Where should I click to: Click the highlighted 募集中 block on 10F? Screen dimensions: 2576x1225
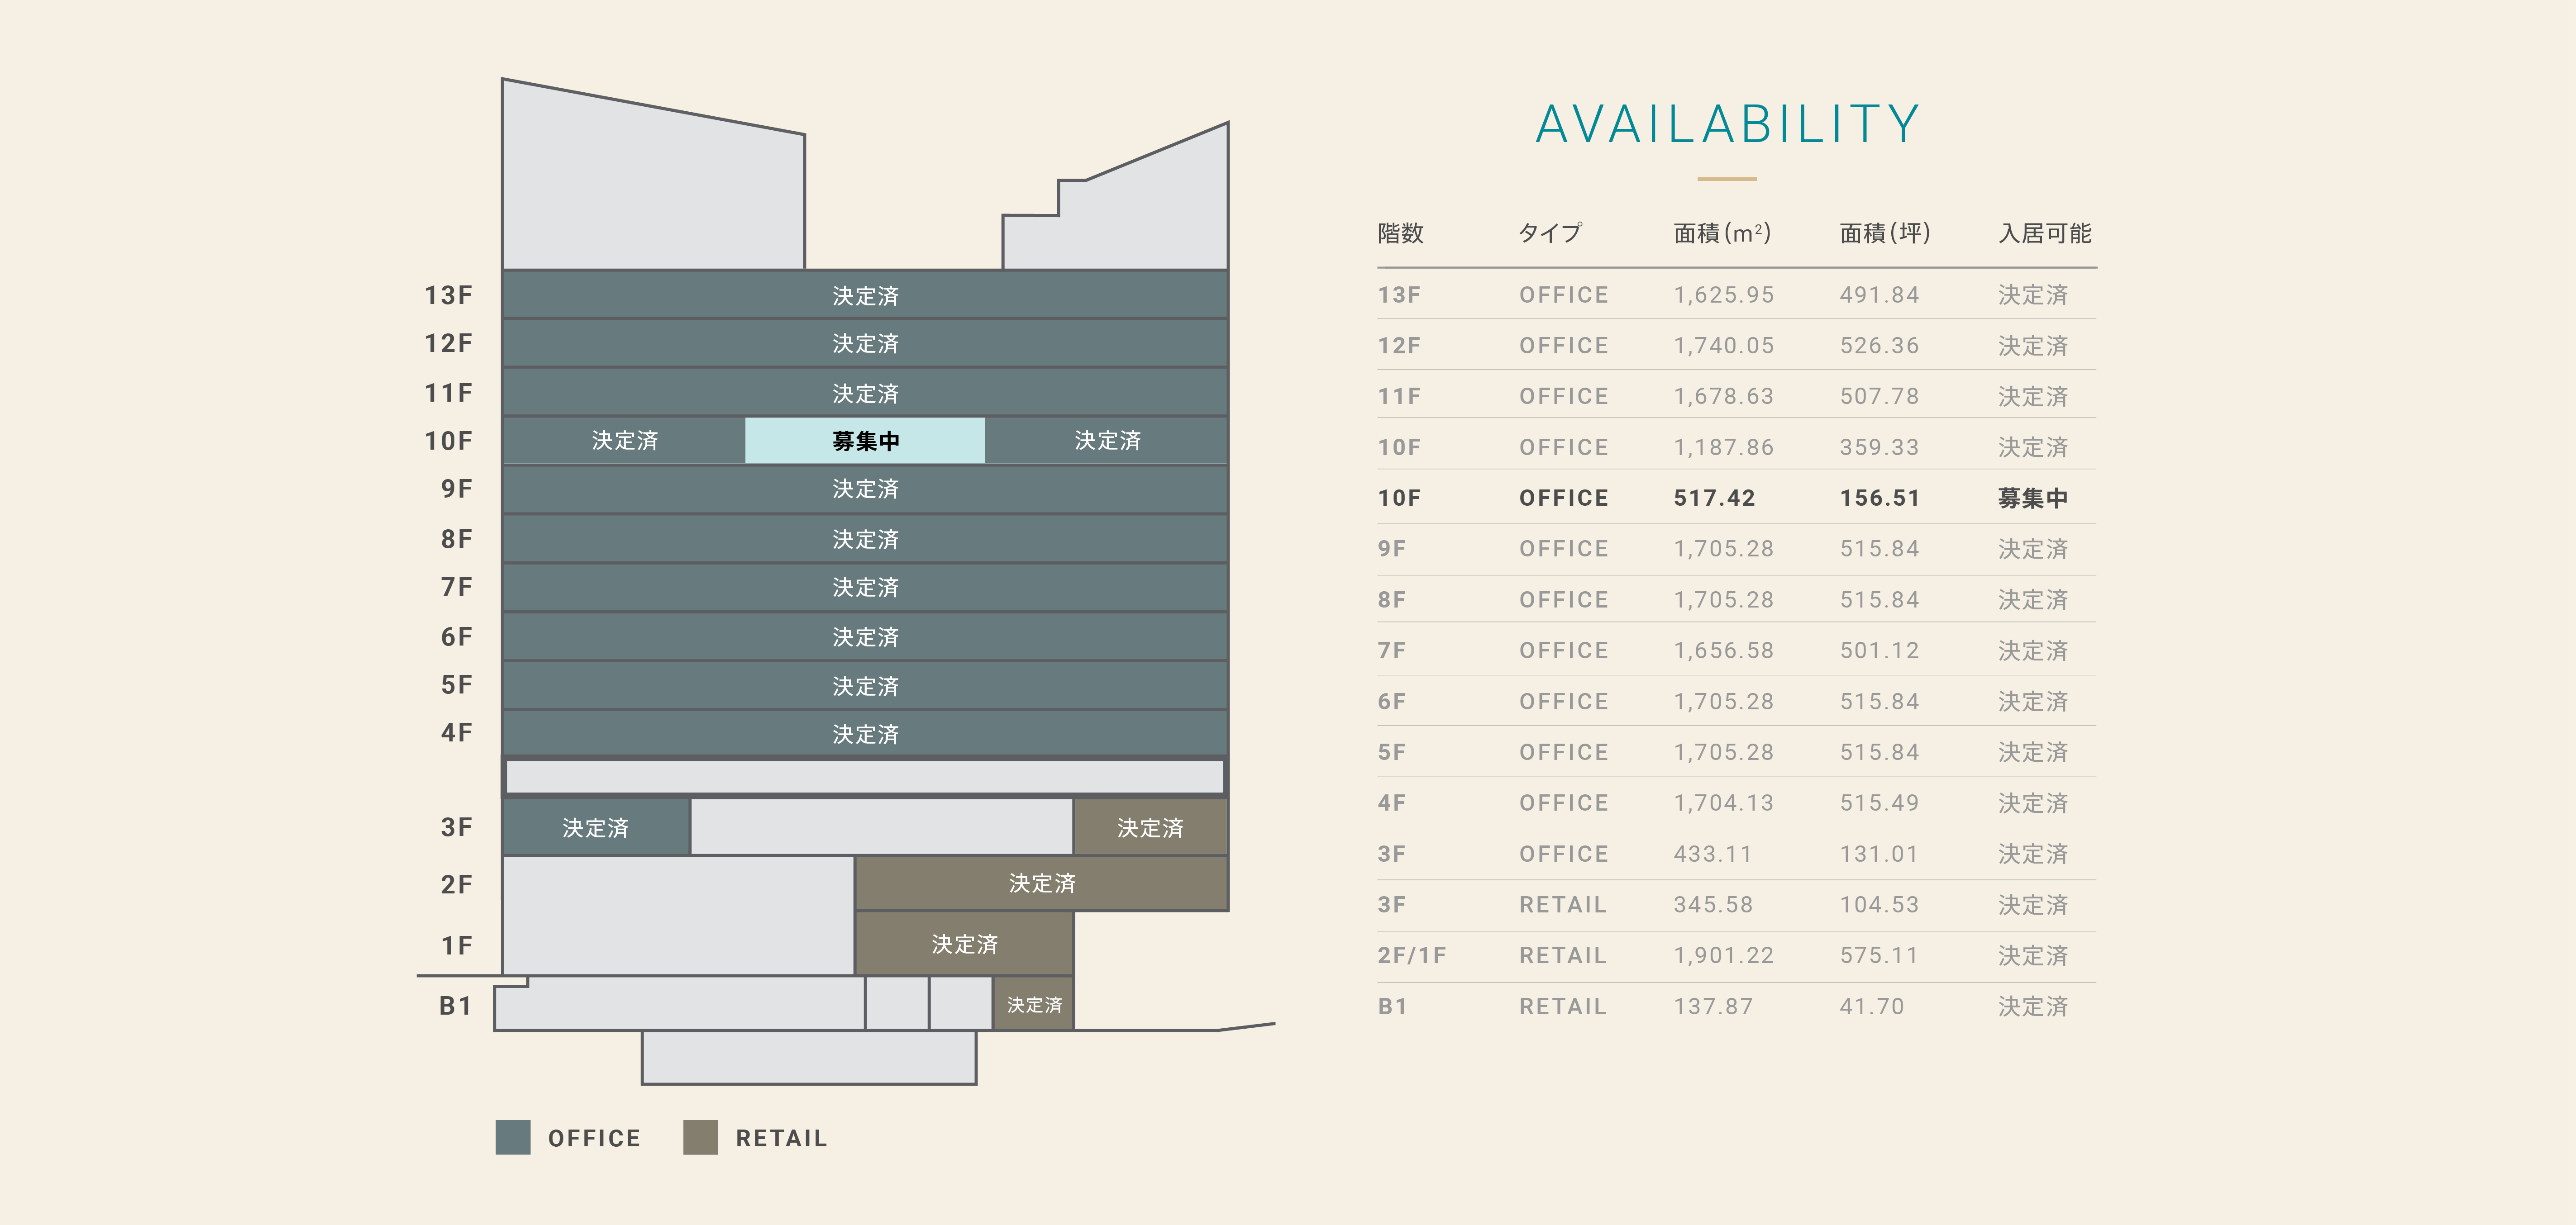pos(865,441)
